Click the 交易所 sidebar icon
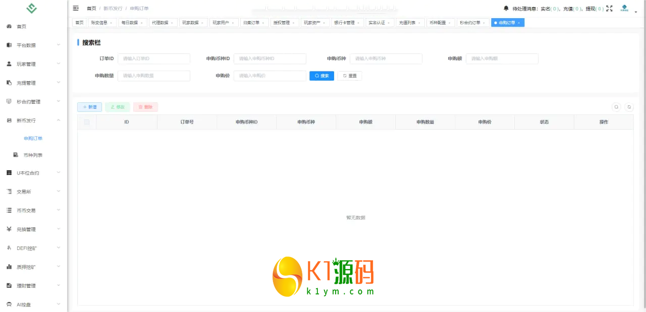This screenshot has width=646, height=312. pos(9,192)
